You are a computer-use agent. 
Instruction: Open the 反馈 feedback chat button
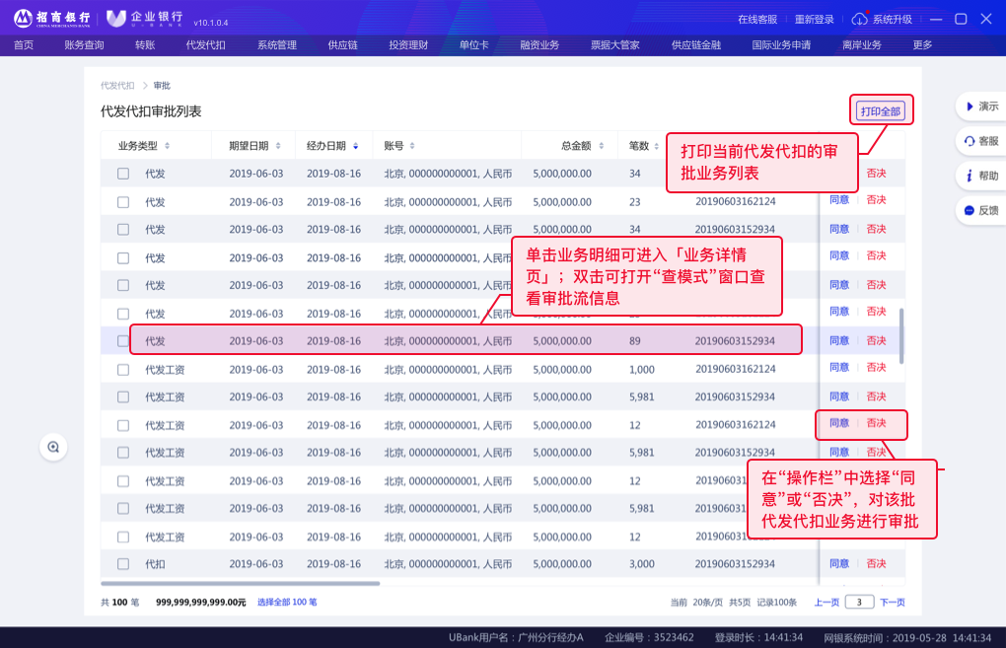pyautogui.click(x=981, y=210)
